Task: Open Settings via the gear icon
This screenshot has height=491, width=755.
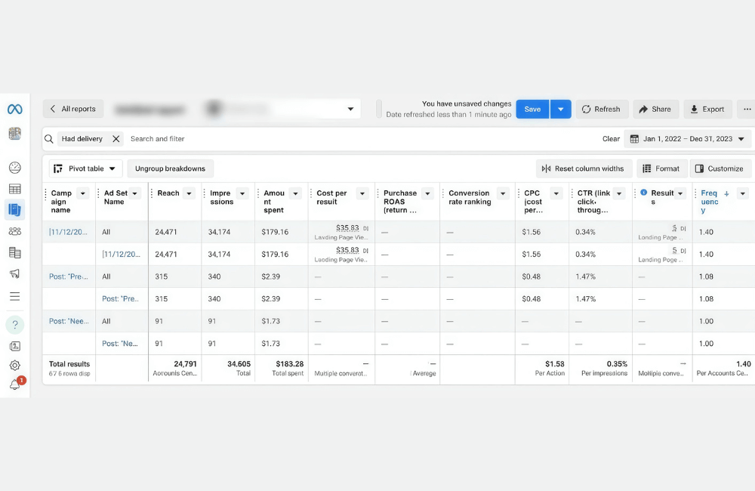Action: coord(15,365)
